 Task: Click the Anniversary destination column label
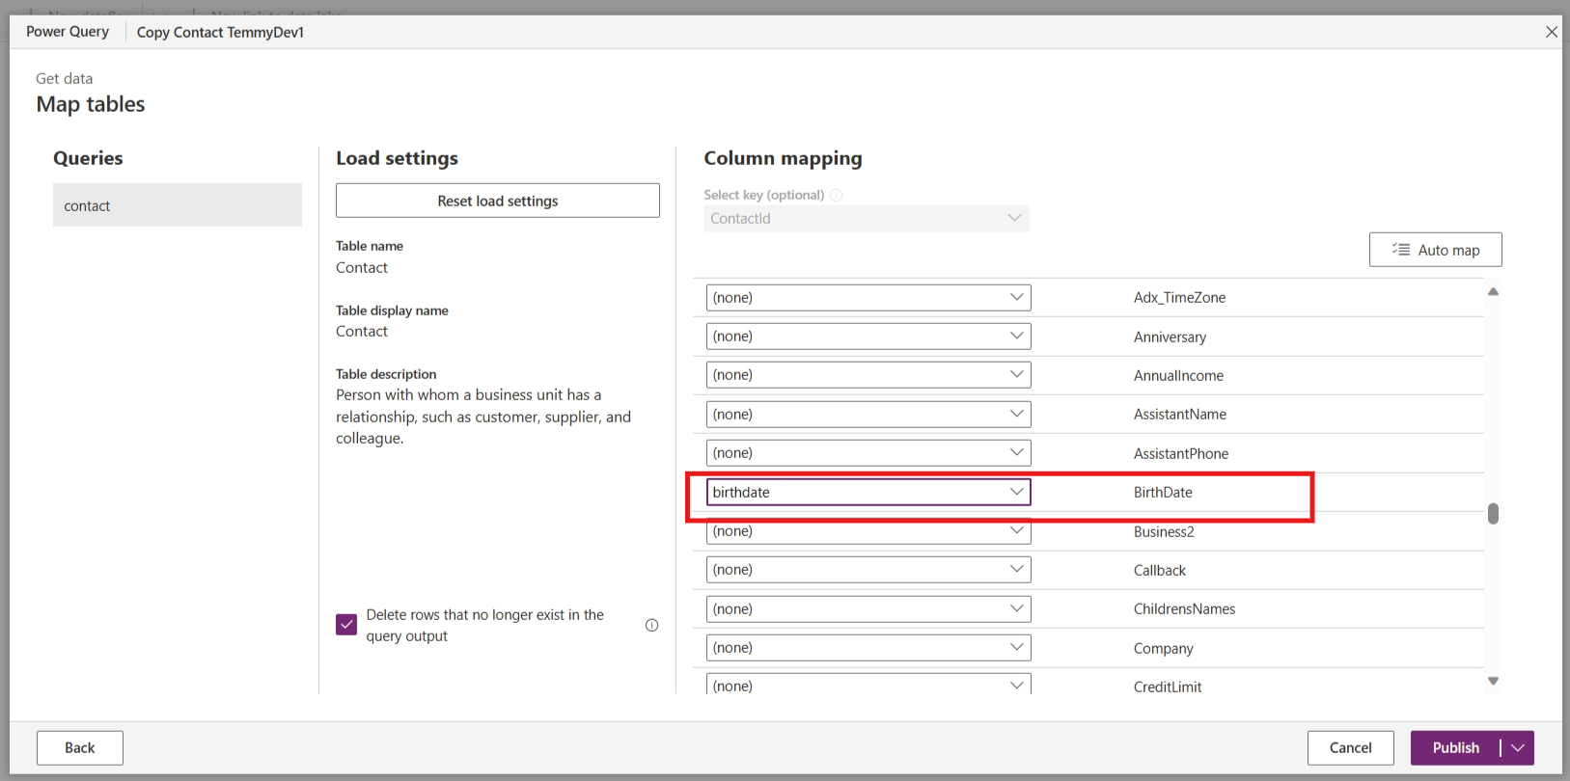(x=1170, y=337)
